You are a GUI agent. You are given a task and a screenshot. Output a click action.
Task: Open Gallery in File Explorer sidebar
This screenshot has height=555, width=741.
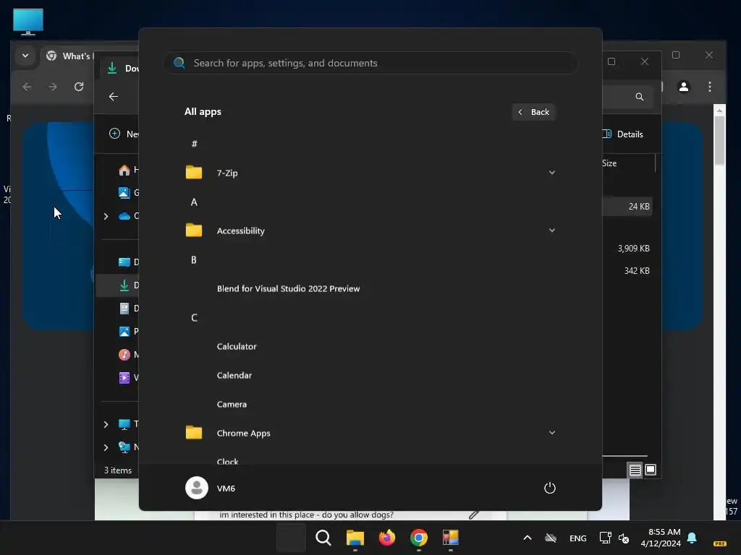127,192
